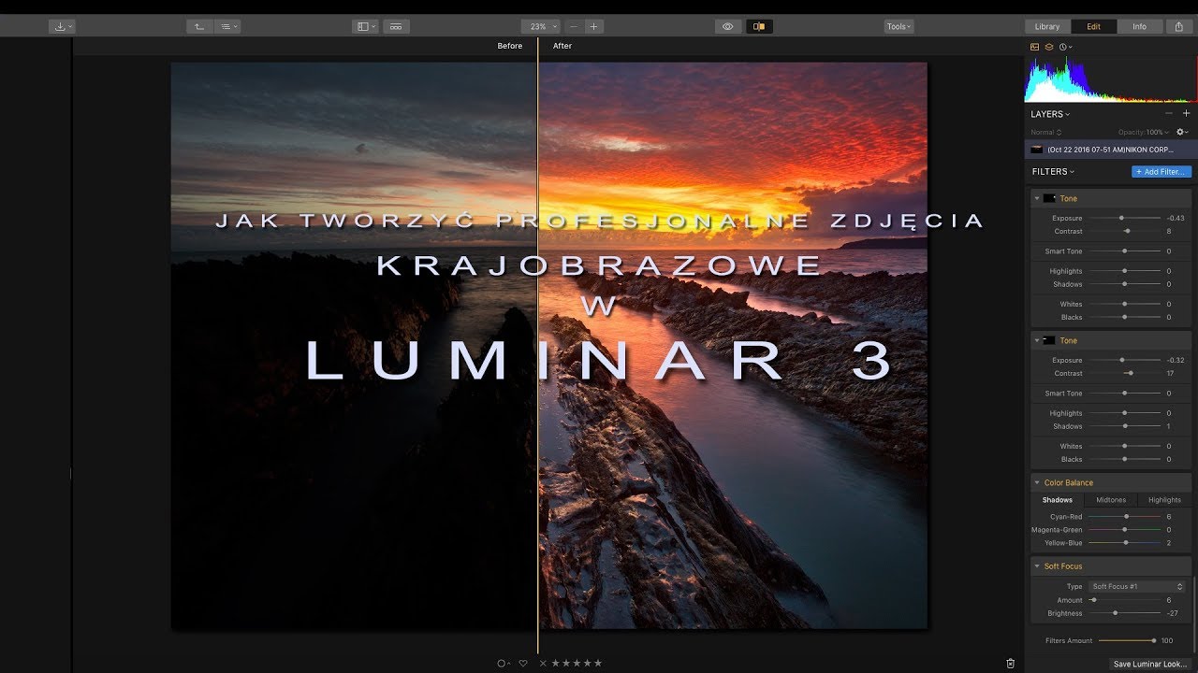Delete photo with the trash icon
Screen dimensions: 1198x673
pyautogui.click(x=1010, y=663)
